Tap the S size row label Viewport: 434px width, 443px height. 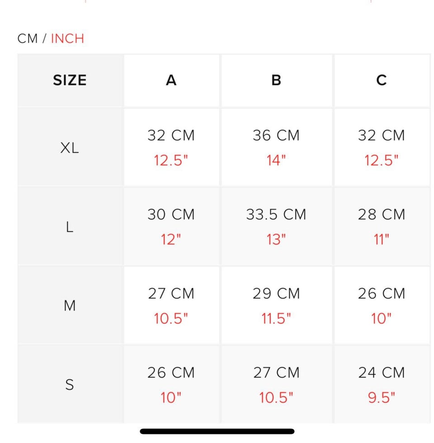pos(70,385)
